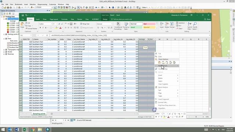The image size is (235, 132).
Task: Select ArcMap zoom-in tool
Action: (78, 7)
